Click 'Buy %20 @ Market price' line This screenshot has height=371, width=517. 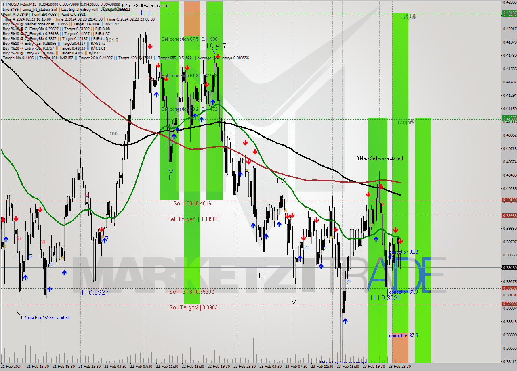[61, 23]
